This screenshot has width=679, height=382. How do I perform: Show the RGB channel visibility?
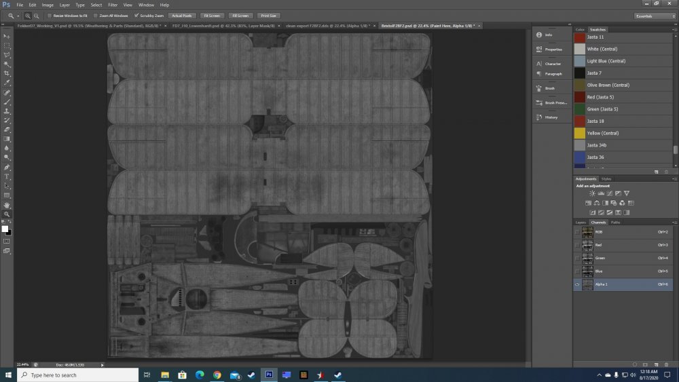[x=577, y=232]
